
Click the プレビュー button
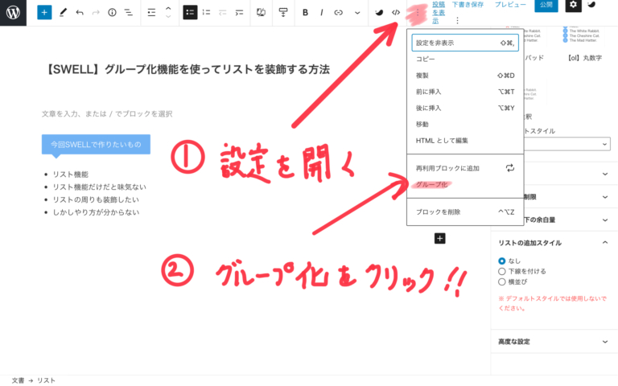(x=510, y=5)
